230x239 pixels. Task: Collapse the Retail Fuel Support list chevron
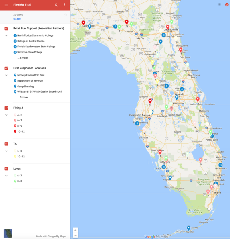point(6,35)
